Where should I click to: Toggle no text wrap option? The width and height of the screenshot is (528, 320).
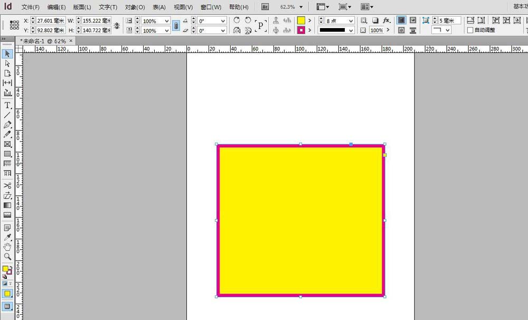pos(401,20)
